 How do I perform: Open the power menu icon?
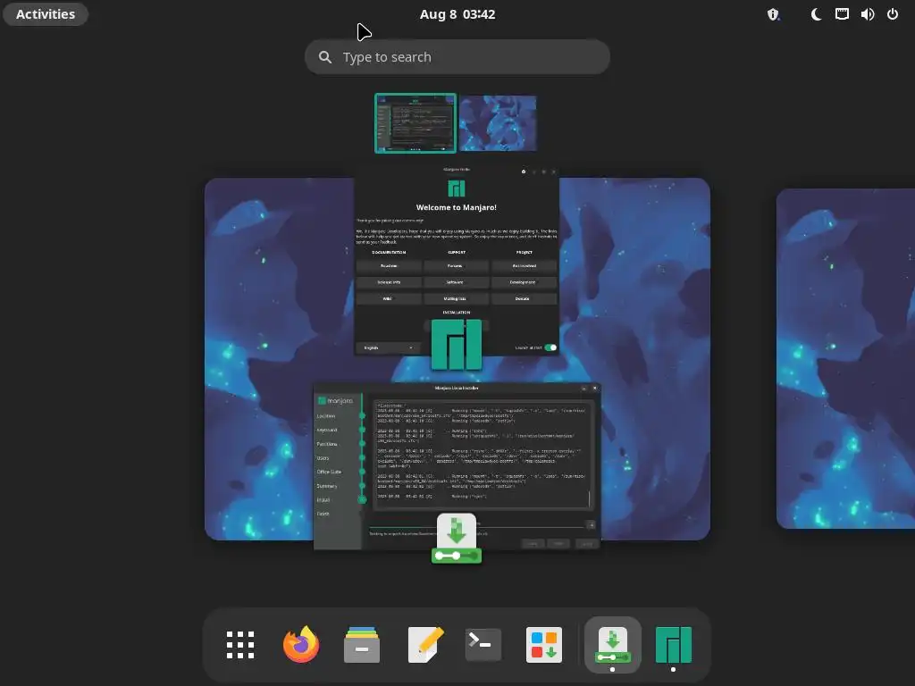click(x=893, y=14)
